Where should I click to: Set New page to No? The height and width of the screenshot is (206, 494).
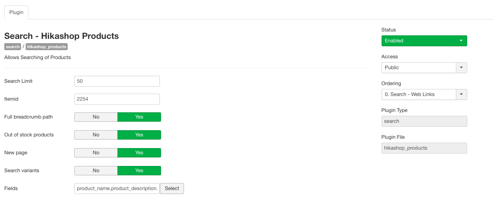(x=96, y=153)
